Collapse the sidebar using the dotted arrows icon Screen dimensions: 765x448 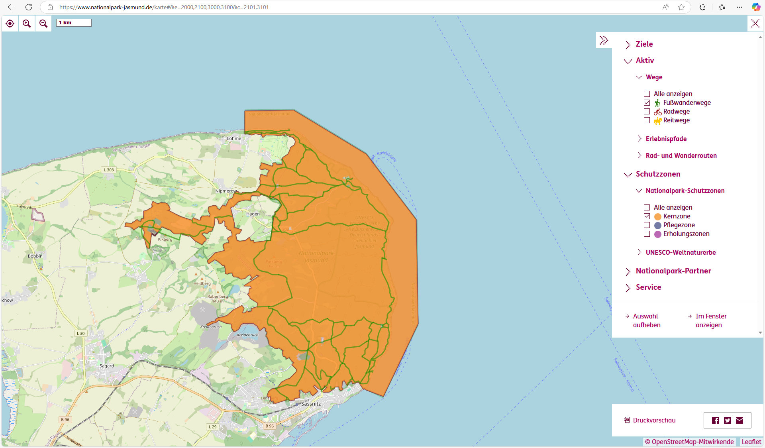point(604,40)
